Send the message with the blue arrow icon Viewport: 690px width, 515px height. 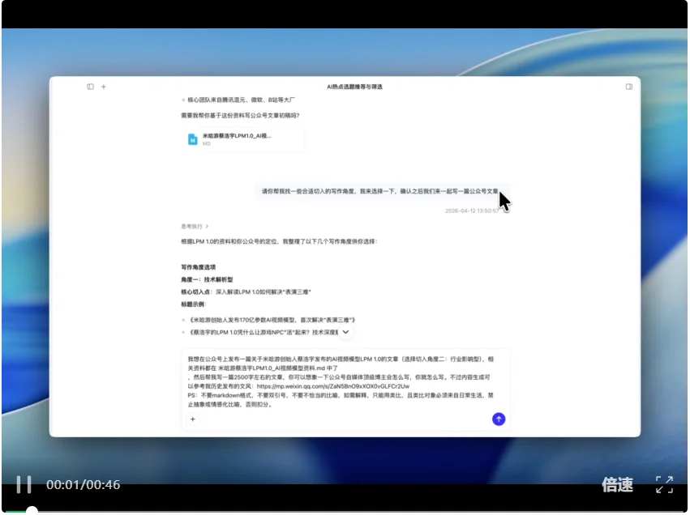pos(497,419)
